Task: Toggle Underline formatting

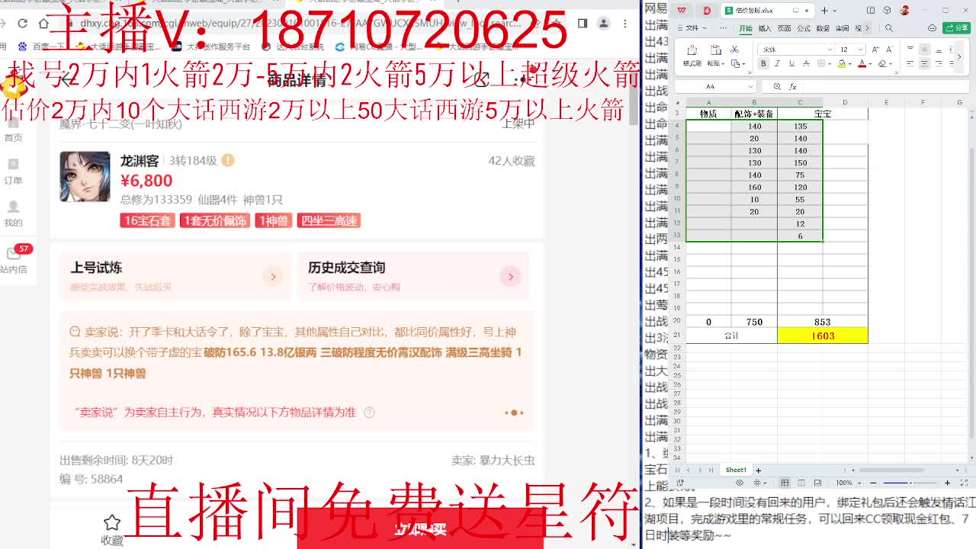Action: click(791, 63)
